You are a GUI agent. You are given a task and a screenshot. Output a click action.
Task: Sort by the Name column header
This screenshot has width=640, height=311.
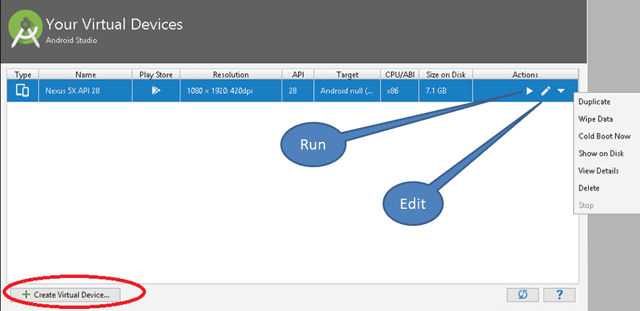[85, 74]
